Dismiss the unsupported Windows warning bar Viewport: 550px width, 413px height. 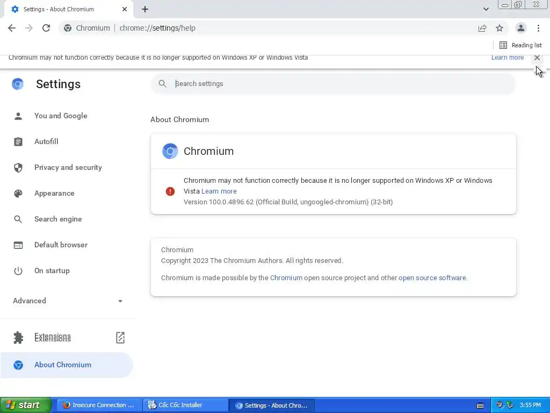[537, 58]
